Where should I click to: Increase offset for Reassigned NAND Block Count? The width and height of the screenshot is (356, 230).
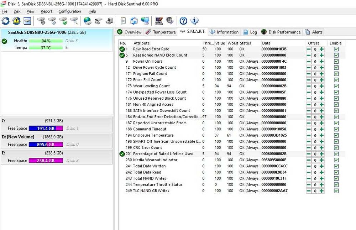pos(321,56)
